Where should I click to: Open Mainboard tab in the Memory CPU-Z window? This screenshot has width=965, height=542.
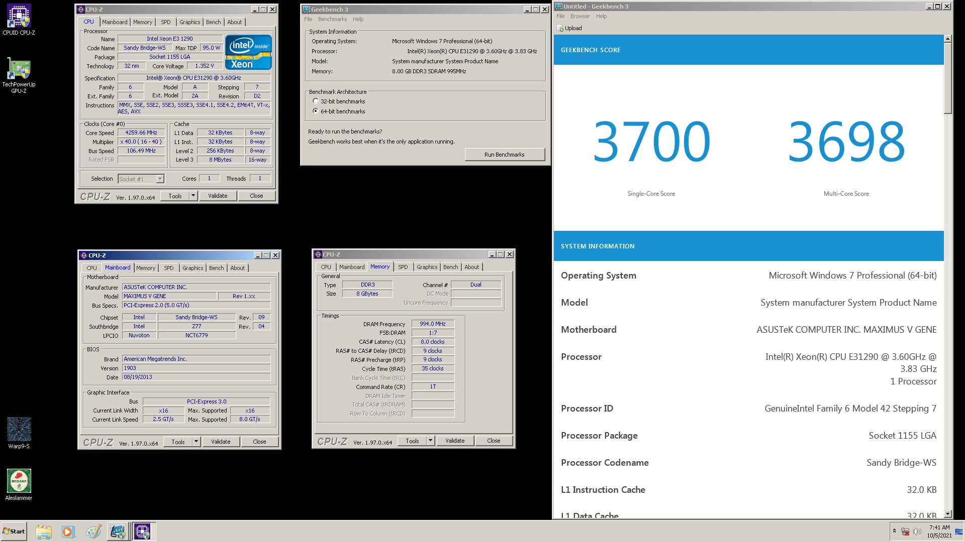[352, 267]
